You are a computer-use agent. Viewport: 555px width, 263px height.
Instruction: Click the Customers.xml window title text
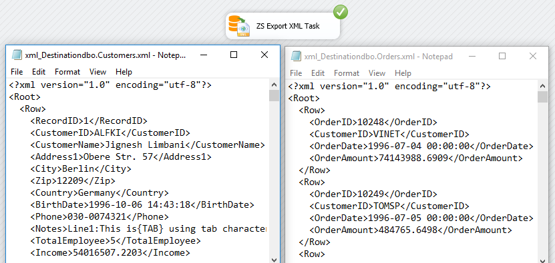[105, 55]
